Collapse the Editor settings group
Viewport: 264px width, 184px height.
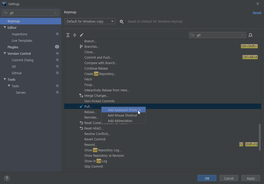(5, 27)
